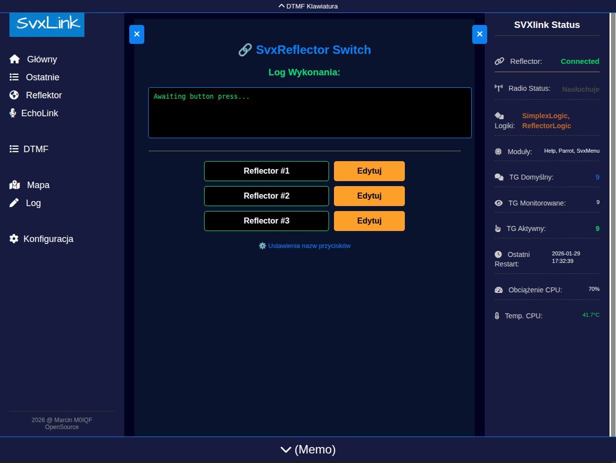Click the home icon beside Główny
Image resolution: width=616 pixels, height=463 pixels.
(14, 59)
